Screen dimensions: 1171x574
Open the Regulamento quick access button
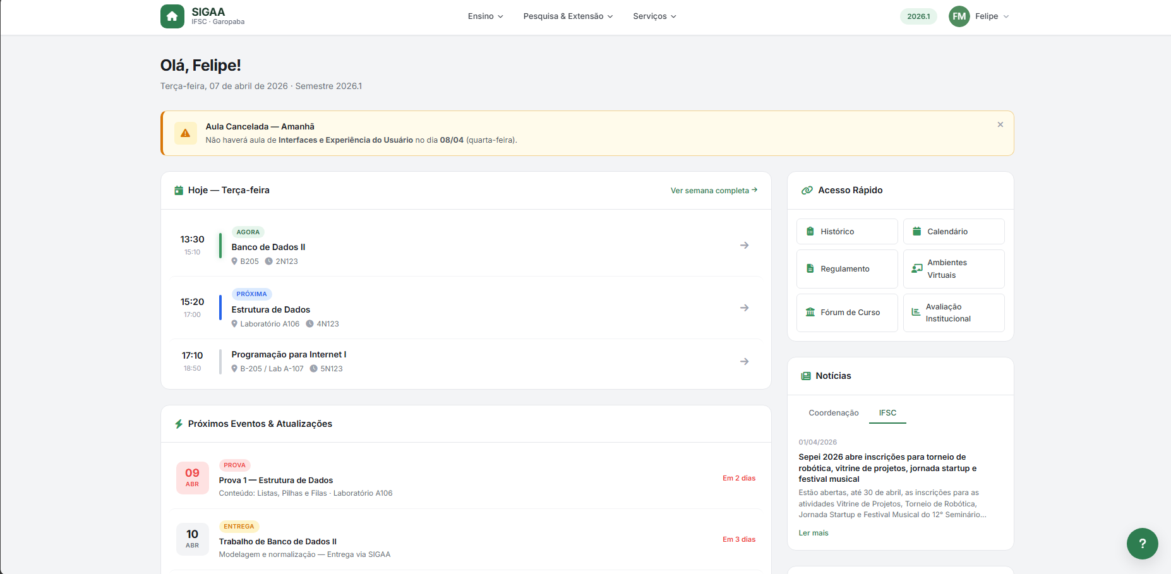(x=847, y=269)
